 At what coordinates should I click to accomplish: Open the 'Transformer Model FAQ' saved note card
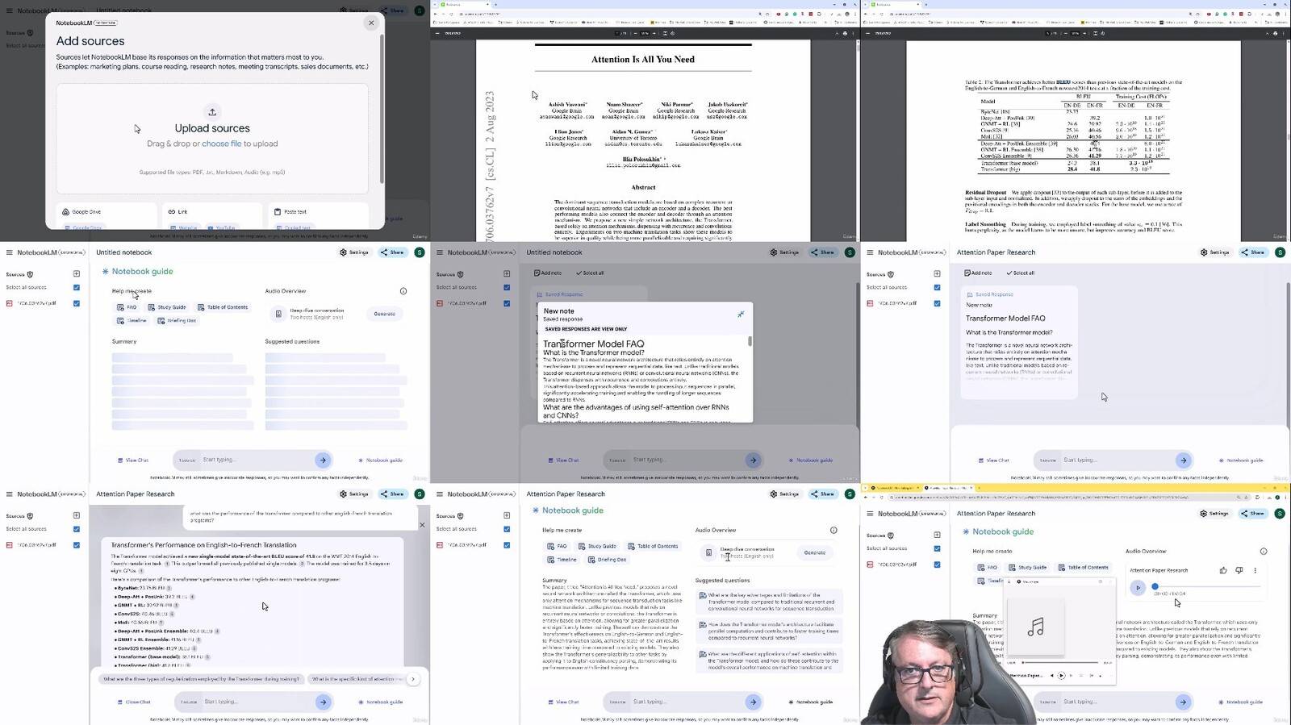click(1018, 344)
